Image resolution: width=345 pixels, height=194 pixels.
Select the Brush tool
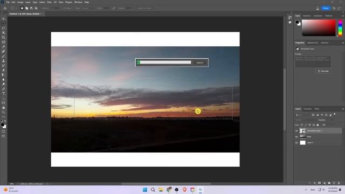3,56
